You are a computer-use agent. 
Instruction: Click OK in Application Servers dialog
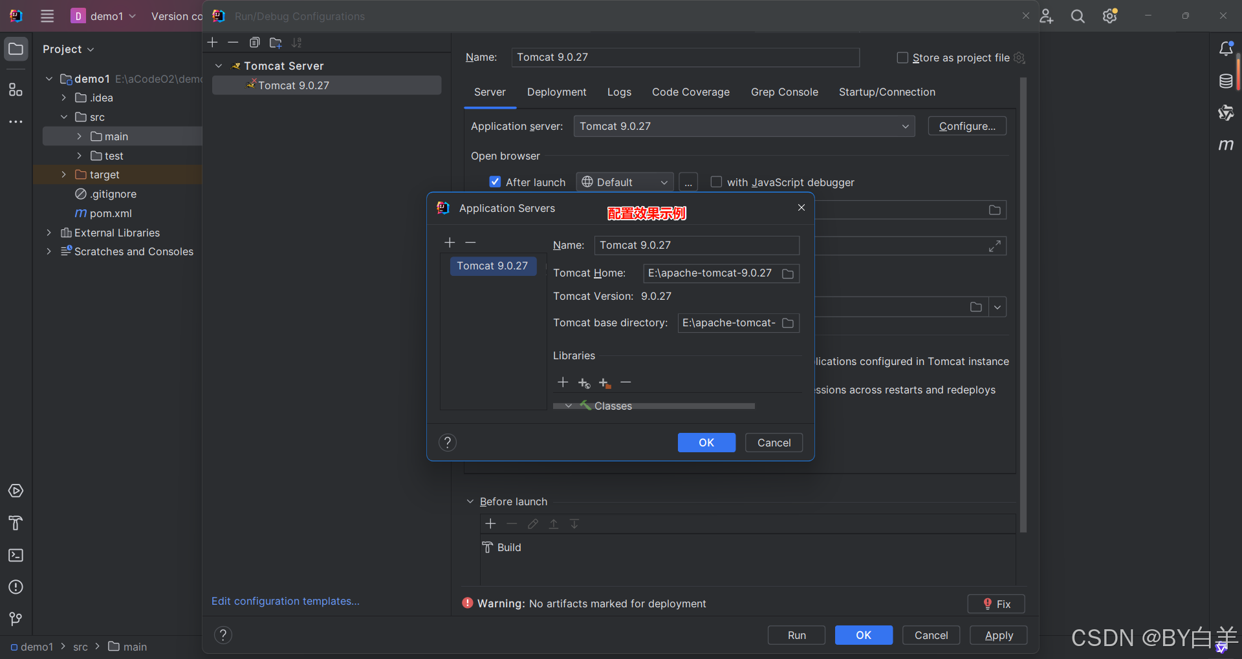pos(706,443)
